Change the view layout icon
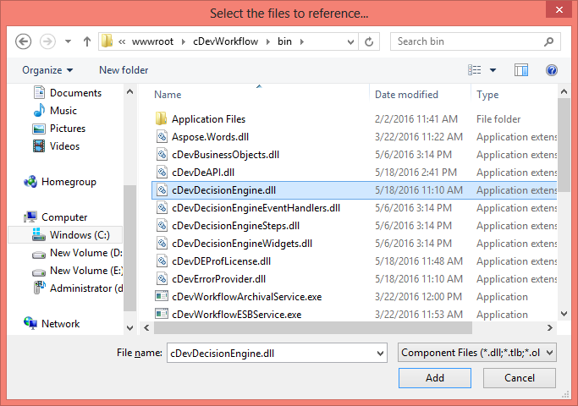 (x=475, y=69)
